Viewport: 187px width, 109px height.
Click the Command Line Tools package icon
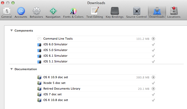(39, 39)
